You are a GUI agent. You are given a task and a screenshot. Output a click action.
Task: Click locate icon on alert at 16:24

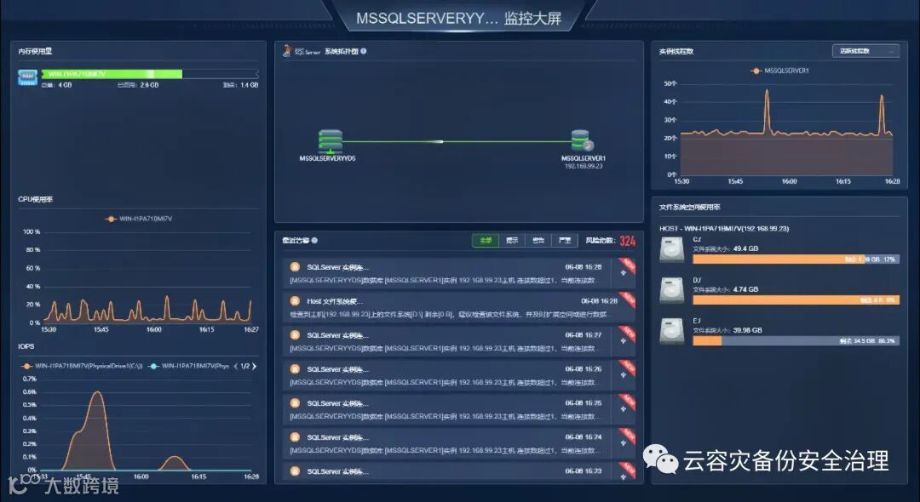click(623, 442)
